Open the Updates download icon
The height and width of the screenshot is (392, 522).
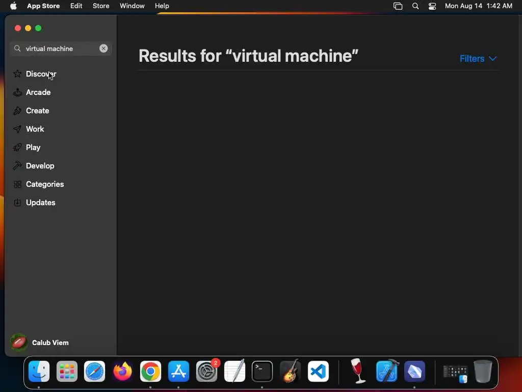17,202
